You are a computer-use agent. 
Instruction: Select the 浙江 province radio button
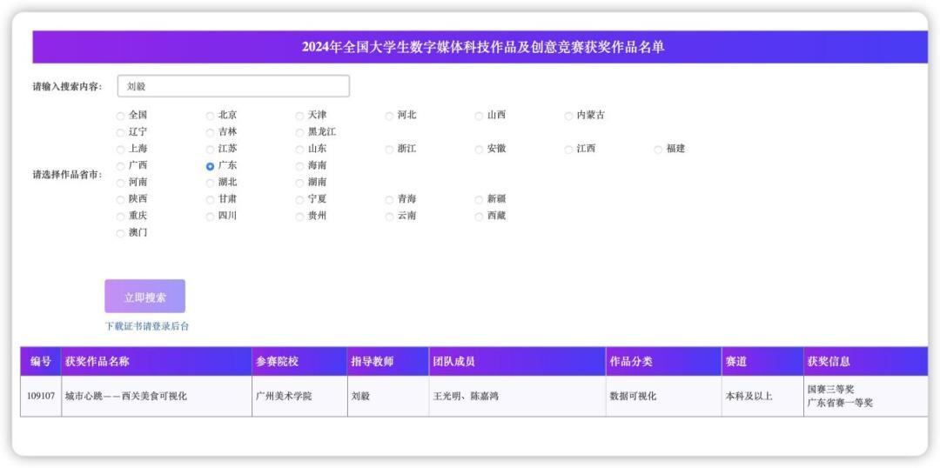pyautogui.click(x=389, y=149)
